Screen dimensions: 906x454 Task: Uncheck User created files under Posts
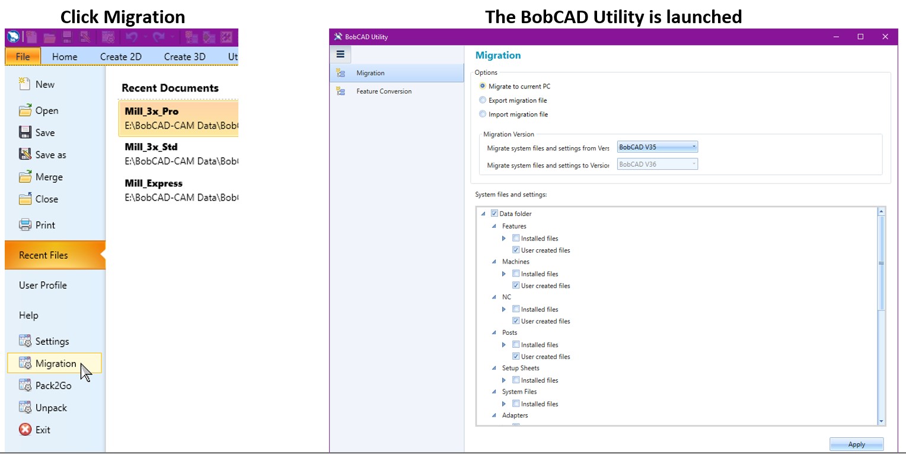(x=516, y=356)
